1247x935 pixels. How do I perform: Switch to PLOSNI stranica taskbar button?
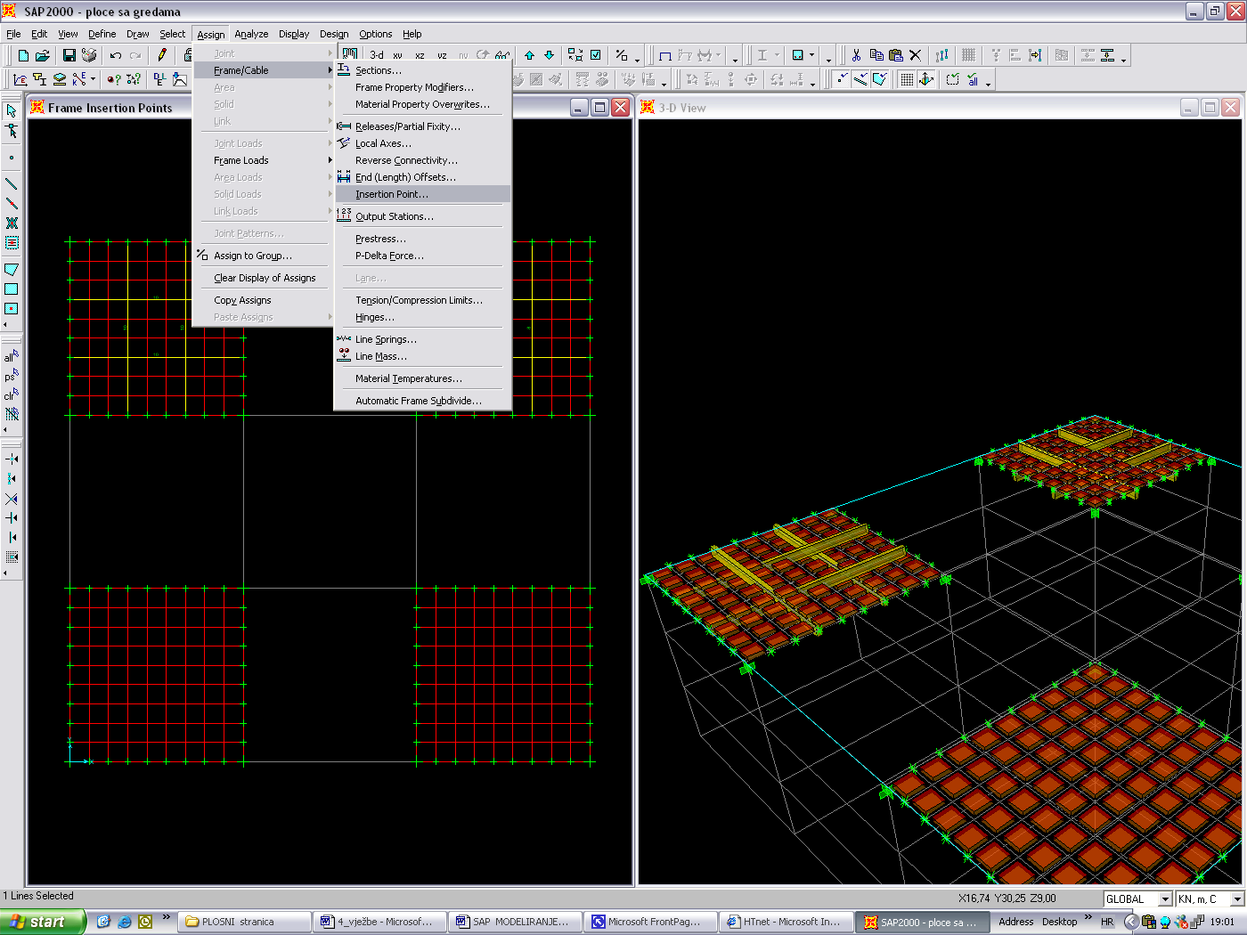pos(245,922)
